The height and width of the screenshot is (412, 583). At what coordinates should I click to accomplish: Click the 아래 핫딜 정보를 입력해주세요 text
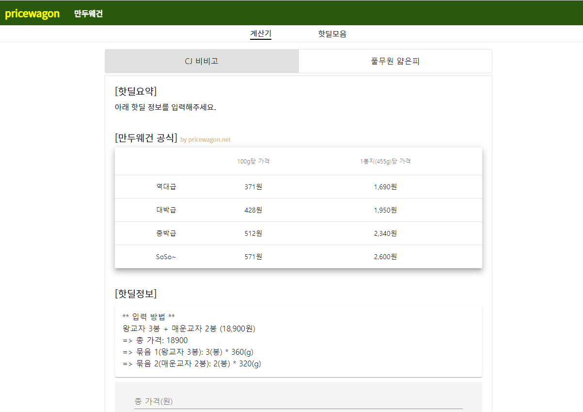point(165,107)
